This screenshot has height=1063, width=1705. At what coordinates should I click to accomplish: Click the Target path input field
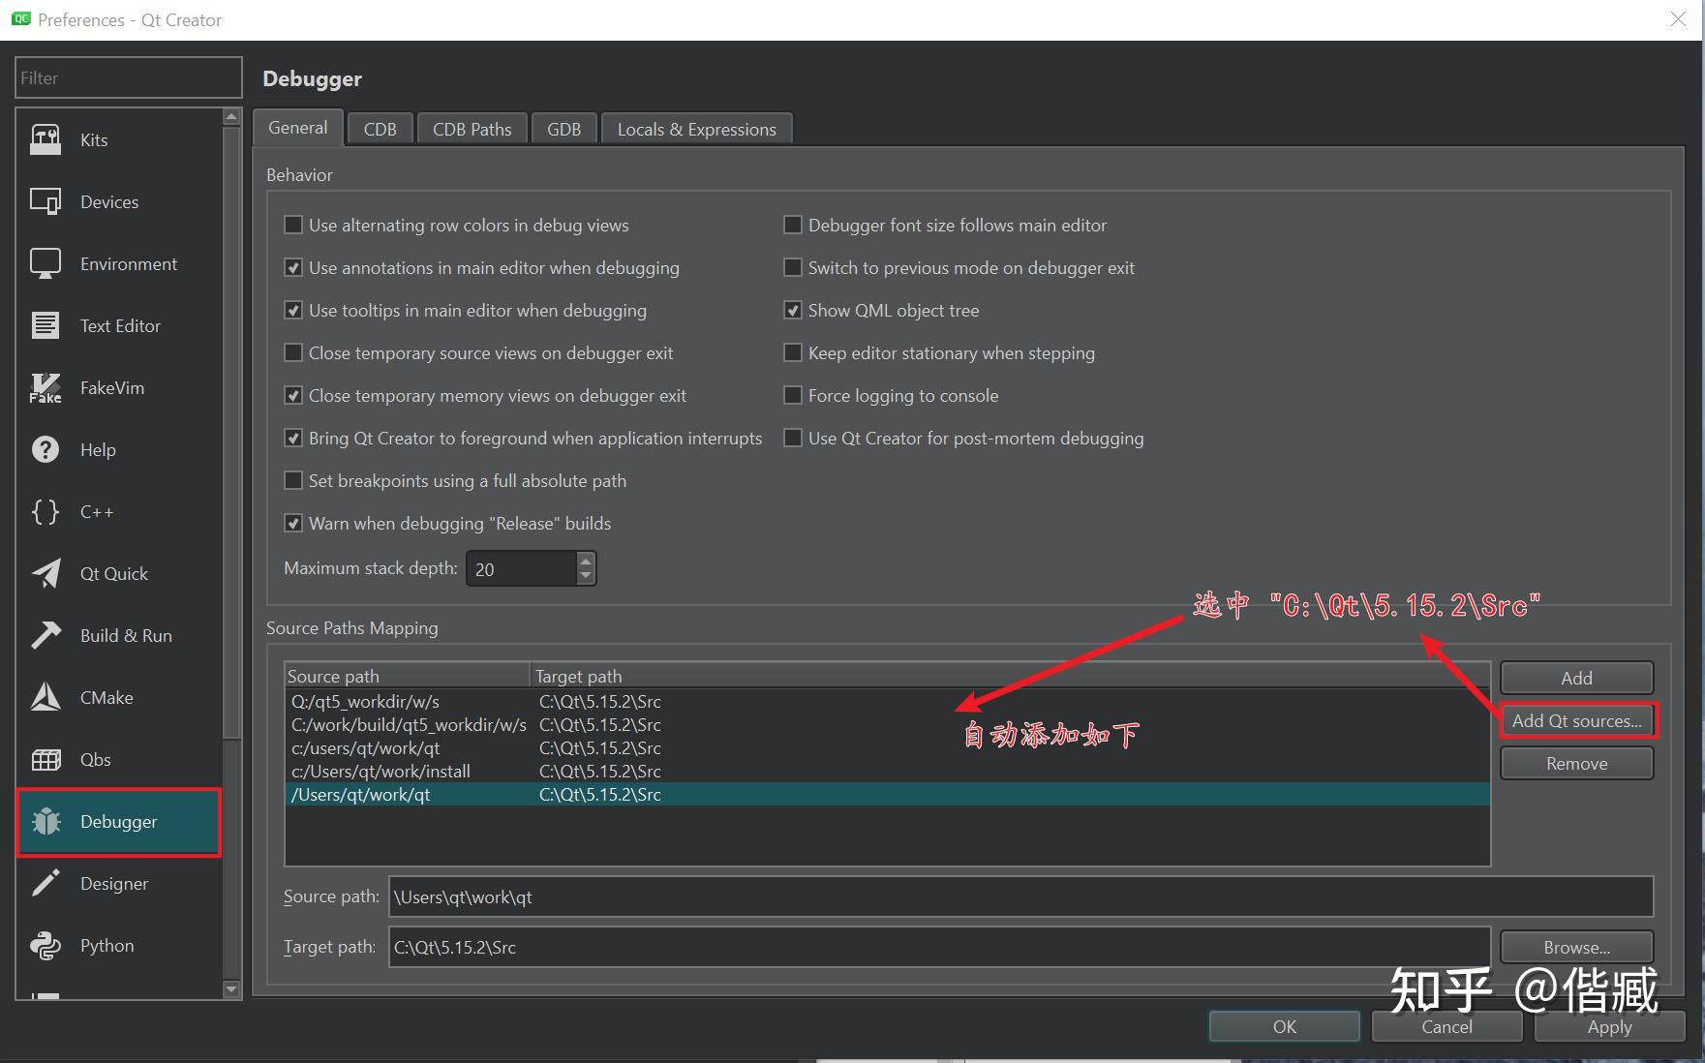tap(940, 947)
